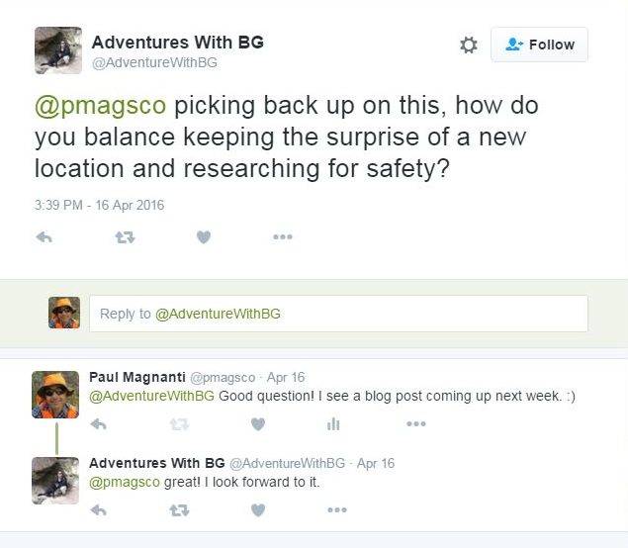
Task: Click Adventures With BG header avatar
Action: 58,50
